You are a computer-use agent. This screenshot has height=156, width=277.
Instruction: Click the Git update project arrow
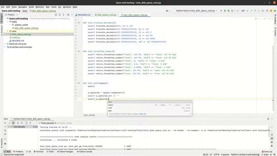pyautogui.click(x=248, y=11)
